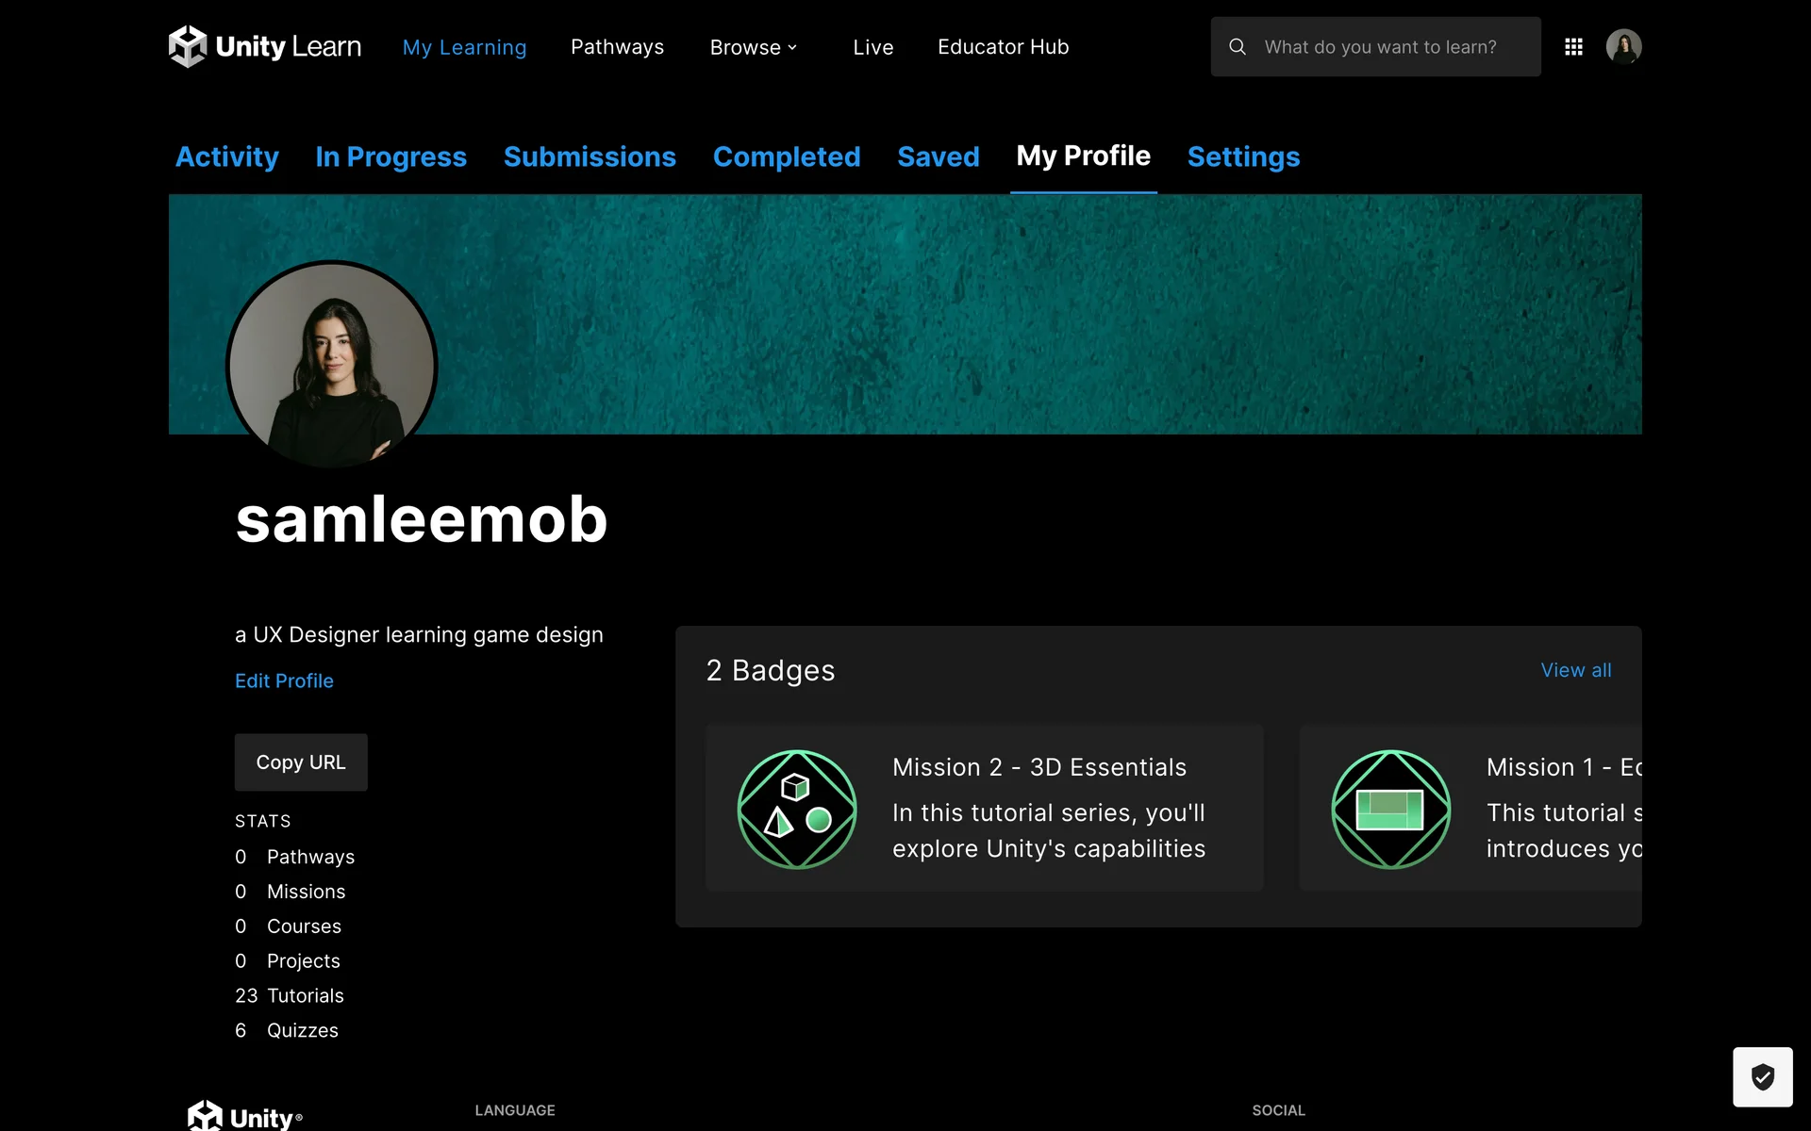Switch to the Activity tab
Image resolution: width=1811 pixels, height=1131 pixels.
pyautogui.click(x=227, y=156)
